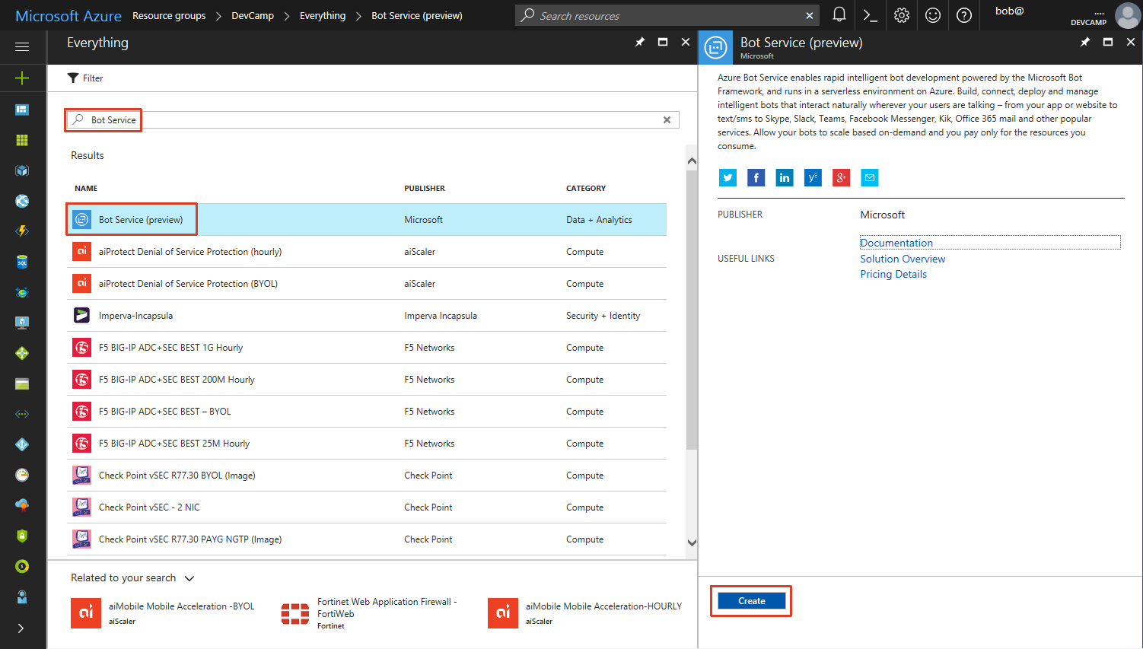This screenshot has width=1143, height=649.
Task: Collapse Related to your search section
Action: [189, 578]
